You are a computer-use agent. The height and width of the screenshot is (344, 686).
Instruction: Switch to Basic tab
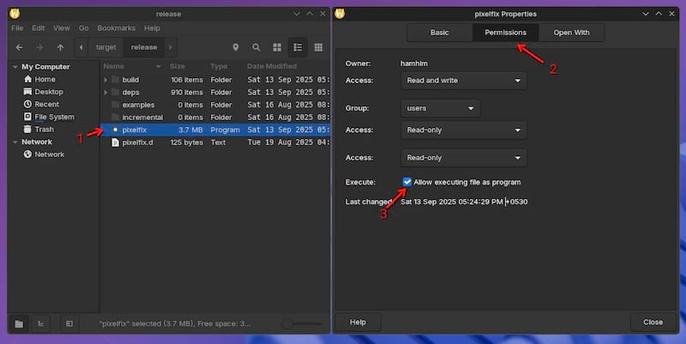pos(440,33)
